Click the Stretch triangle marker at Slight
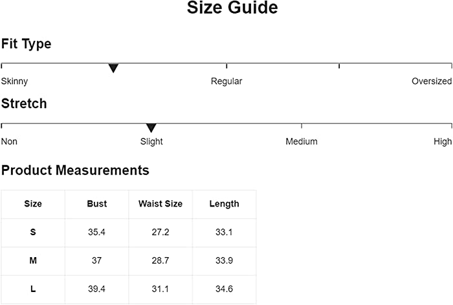This screenshot has height=305, width=453. tap(151, 128)
